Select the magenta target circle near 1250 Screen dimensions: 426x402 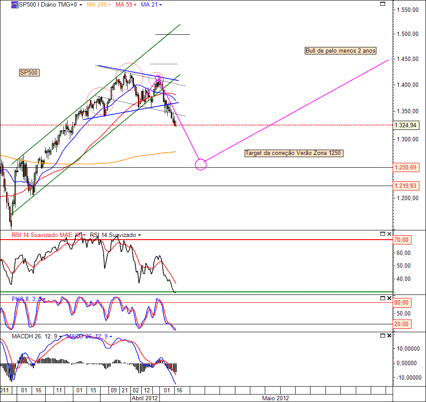201,165
